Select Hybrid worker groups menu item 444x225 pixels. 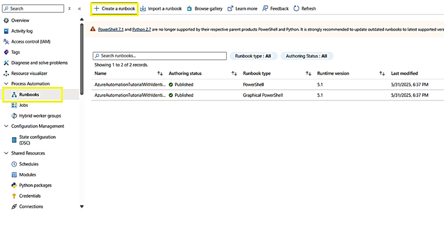click(40, 116)
